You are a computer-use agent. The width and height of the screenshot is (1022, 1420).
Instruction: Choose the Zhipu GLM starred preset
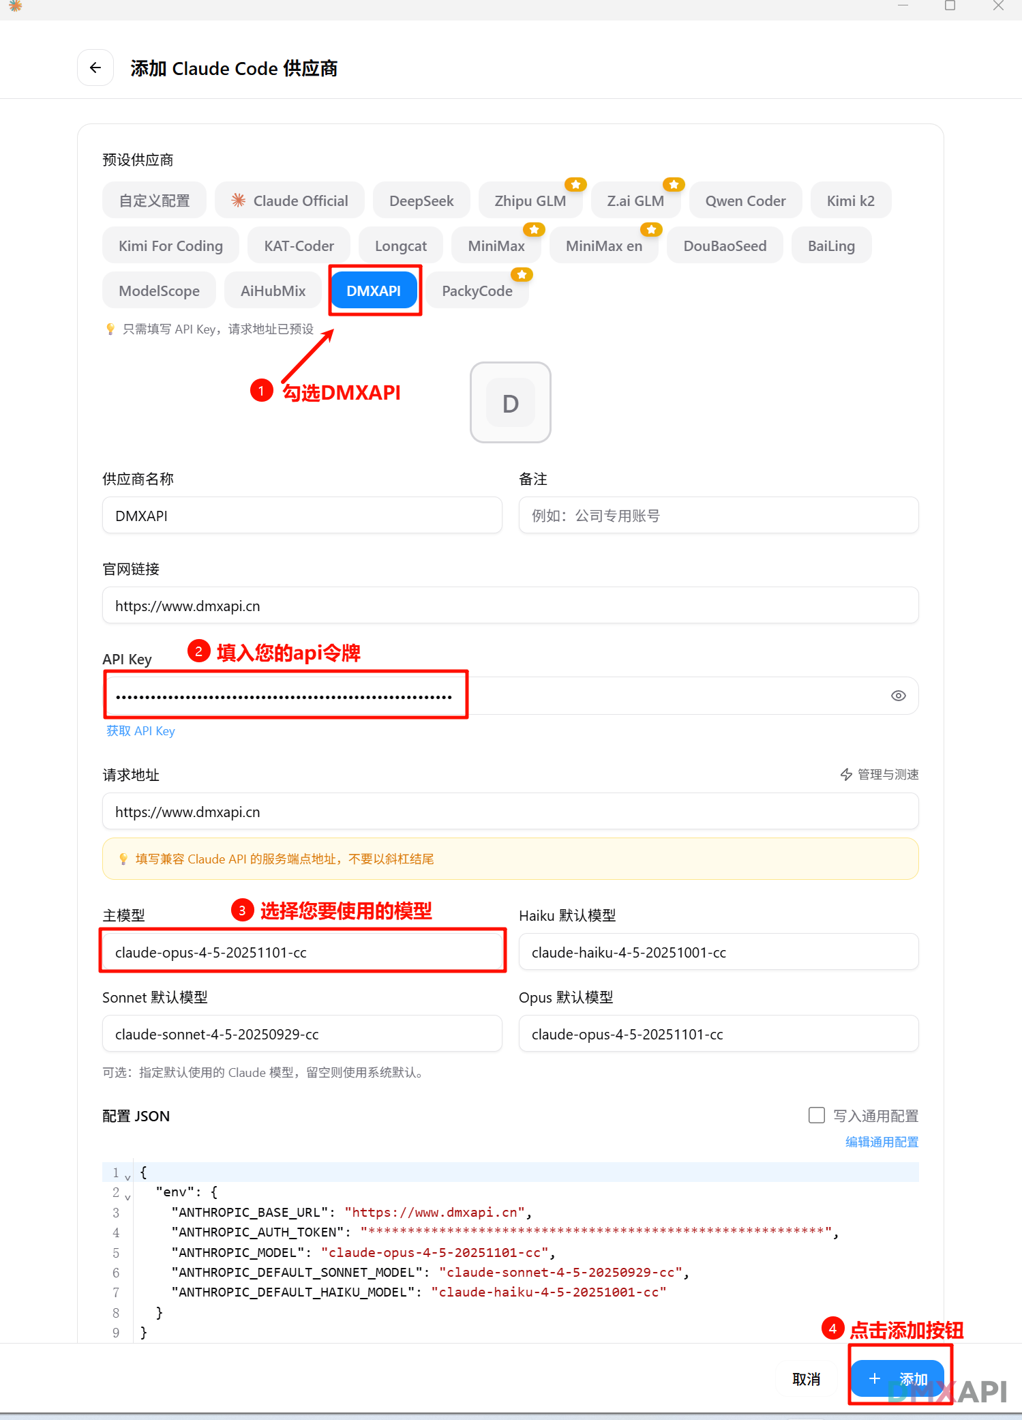(530, 201)
